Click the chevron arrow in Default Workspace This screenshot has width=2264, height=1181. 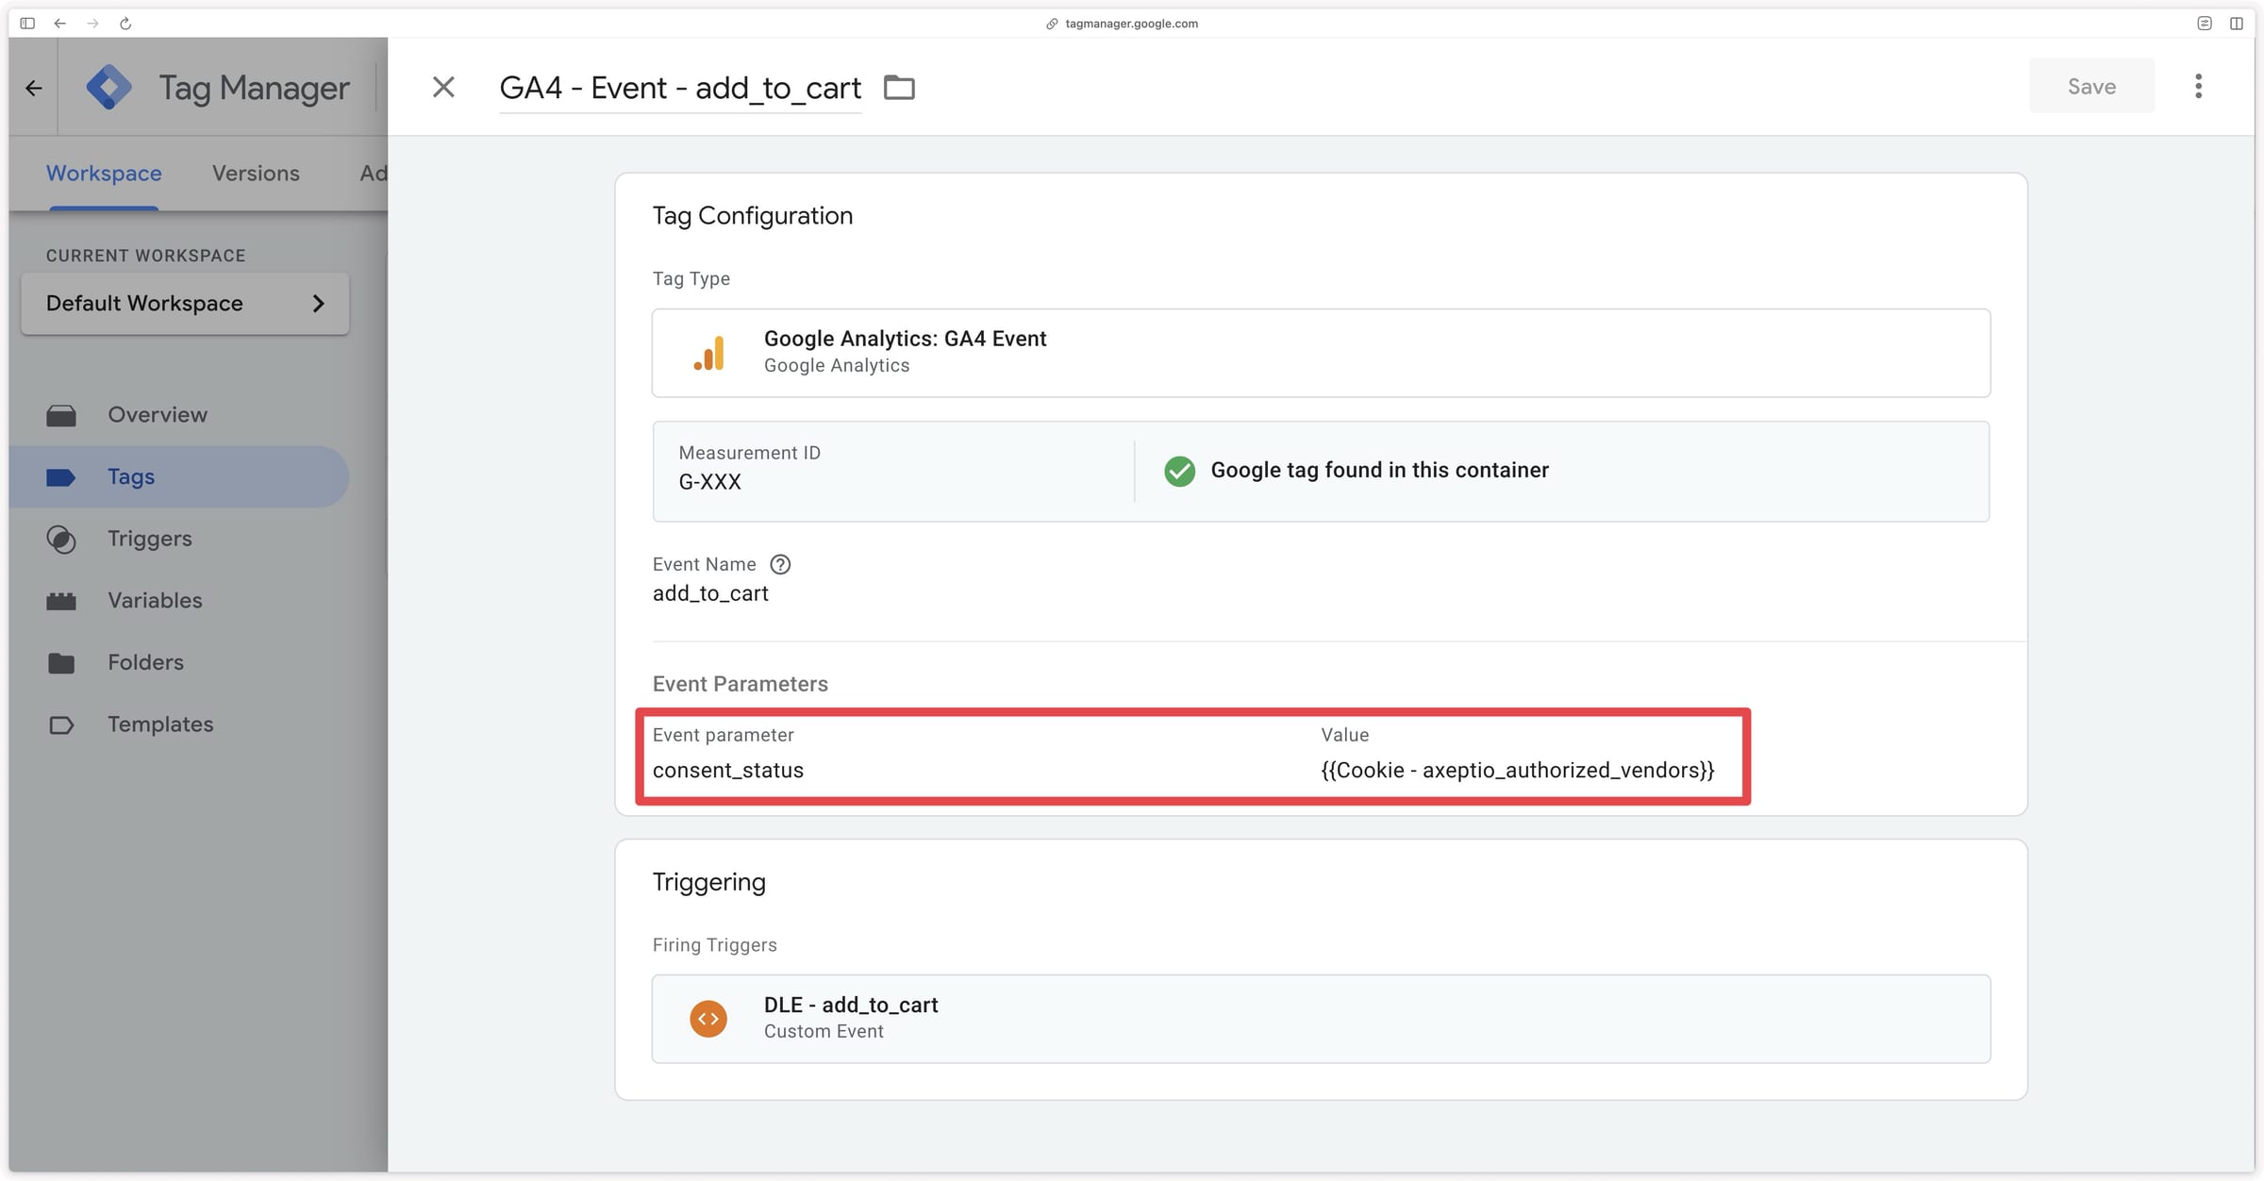pos(319,304)
